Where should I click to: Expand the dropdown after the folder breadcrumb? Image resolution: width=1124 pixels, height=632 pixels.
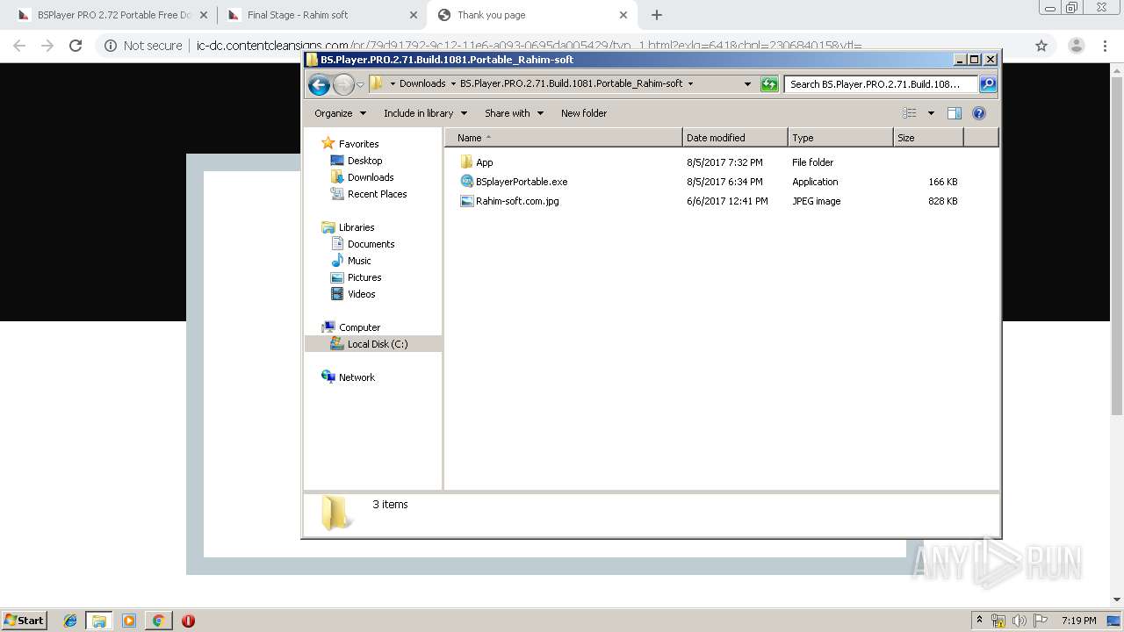click(690, 84)
